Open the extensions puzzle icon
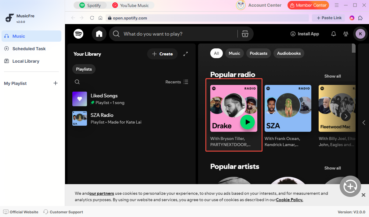 point(360,18)
